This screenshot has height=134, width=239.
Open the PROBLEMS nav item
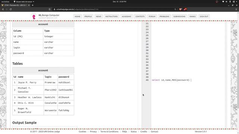[x=164, y=16]
